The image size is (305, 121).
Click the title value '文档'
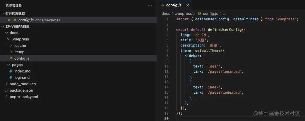click(200, 40)
